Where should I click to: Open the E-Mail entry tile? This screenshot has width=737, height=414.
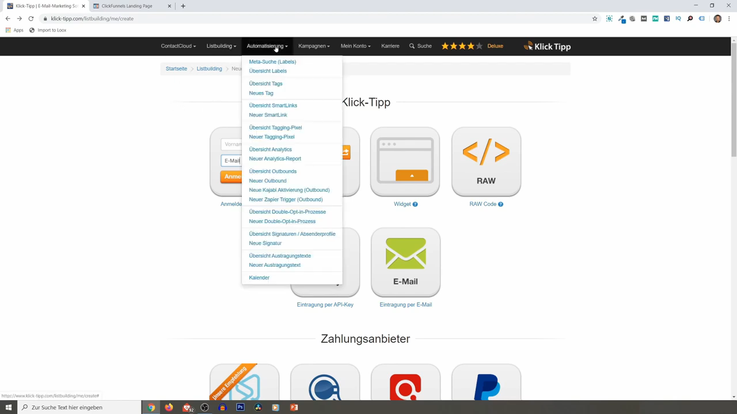pos(405,262)
